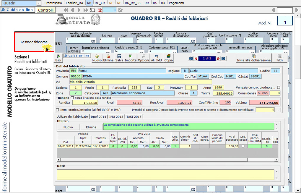This screenshot has height=193, width=301.
Task: Click the Via address field
Action: click(141, 82)
